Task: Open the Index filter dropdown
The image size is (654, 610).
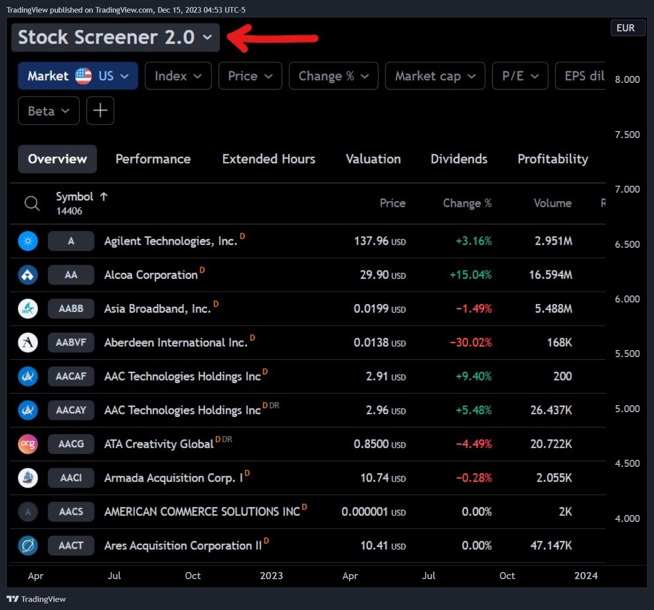Action: click(x=178, y=76)
